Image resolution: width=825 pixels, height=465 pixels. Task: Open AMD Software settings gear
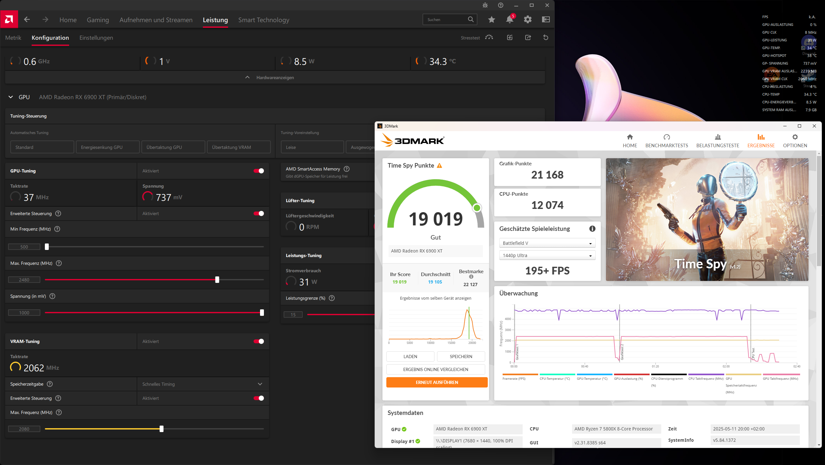click(527, 20)
